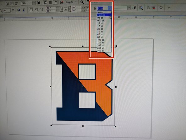Open the Snap To dropdown
This screenshot has height=140, width=186.
click(x=76, y=2)
